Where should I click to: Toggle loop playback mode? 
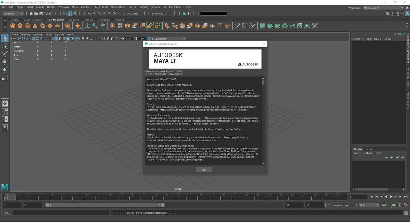384,205
